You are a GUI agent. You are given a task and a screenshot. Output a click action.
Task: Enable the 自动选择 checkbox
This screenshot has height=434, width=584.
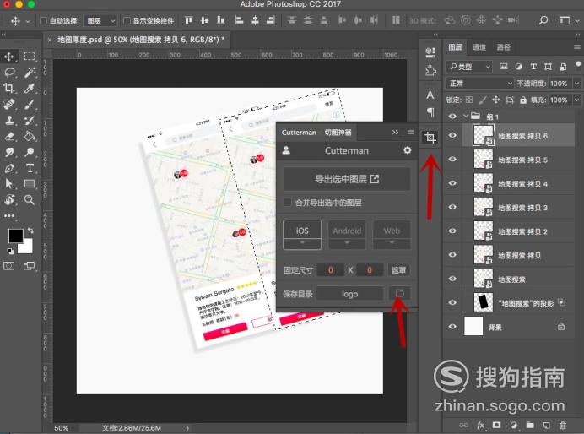click(x=43, y=20)
